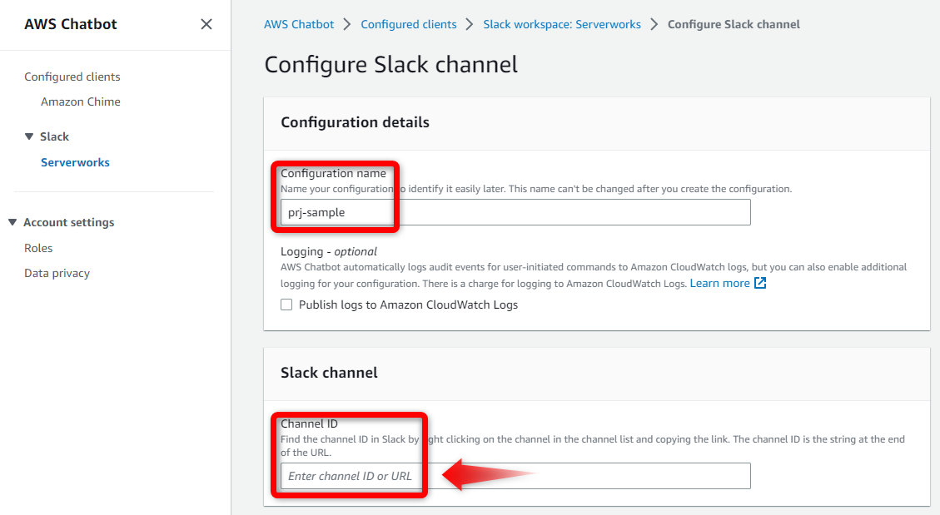Open Amazon Chime in sidebar
Viewport: 940px width, 515px height.
click(80, 102)
